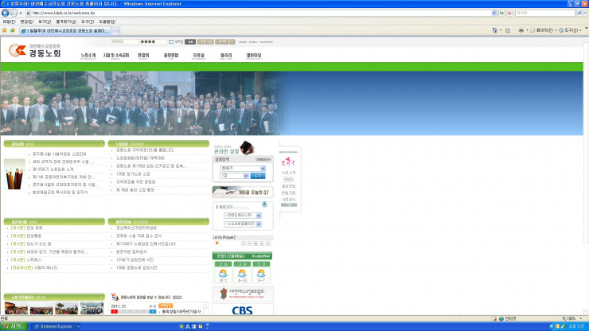Click the fourth photo gallery thumbnail
589x331 pixels.
(x=92, y=309)
